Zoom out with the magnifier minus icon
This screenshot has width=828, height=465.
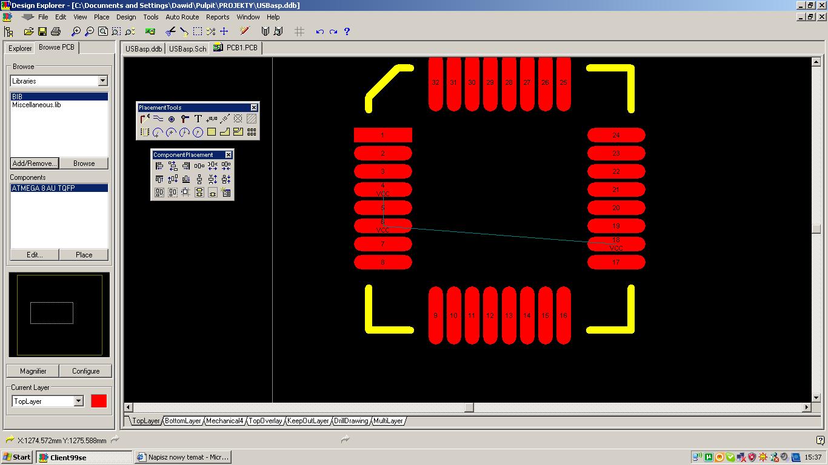click(x=89, y=31)
